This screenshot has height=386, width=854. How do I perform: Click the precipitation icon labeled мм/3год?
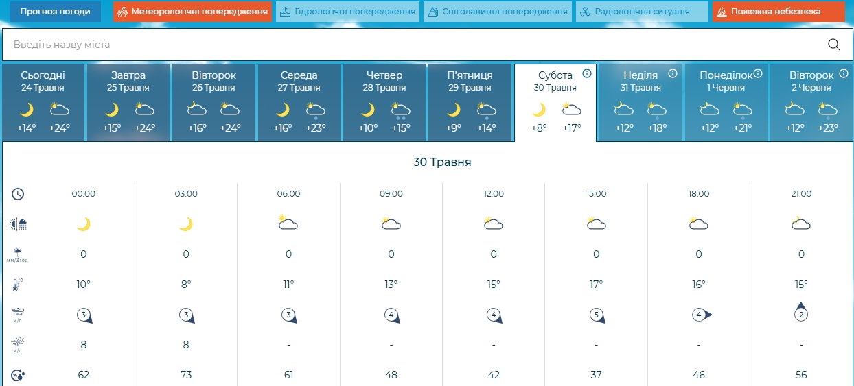click(x=18, y=254)
